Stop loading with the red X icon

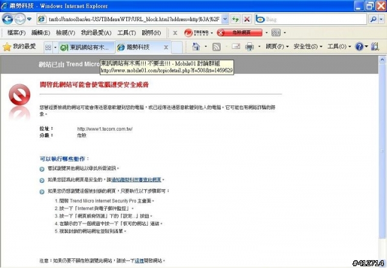247,19
